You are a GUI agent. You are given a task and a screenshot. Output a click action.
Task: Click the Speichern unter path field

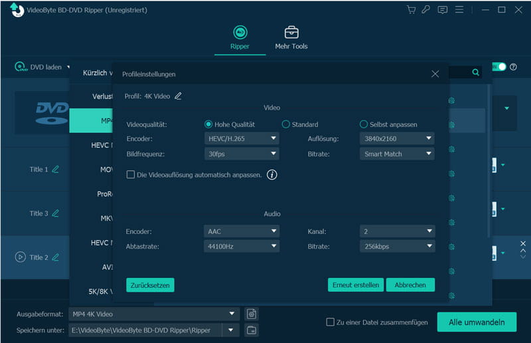point(145,330)
